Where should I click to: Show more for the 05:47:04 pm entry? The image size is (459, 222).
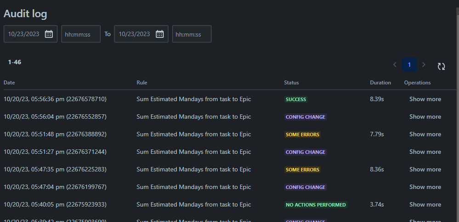[425, 187]
